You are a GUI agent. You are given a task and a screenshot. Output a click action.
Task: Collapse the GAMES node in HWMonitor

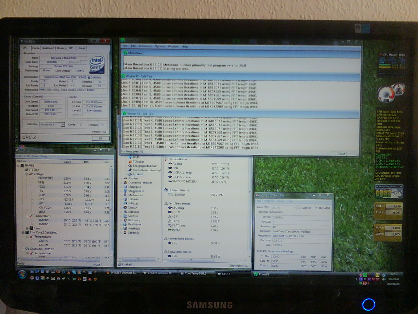18,166
